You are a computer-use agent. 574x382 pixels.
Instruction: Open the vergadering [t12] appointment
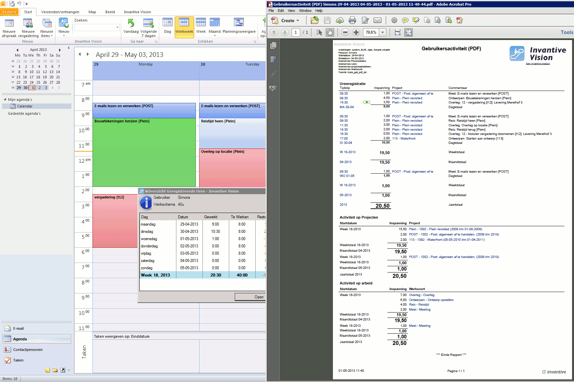(115, 221)
